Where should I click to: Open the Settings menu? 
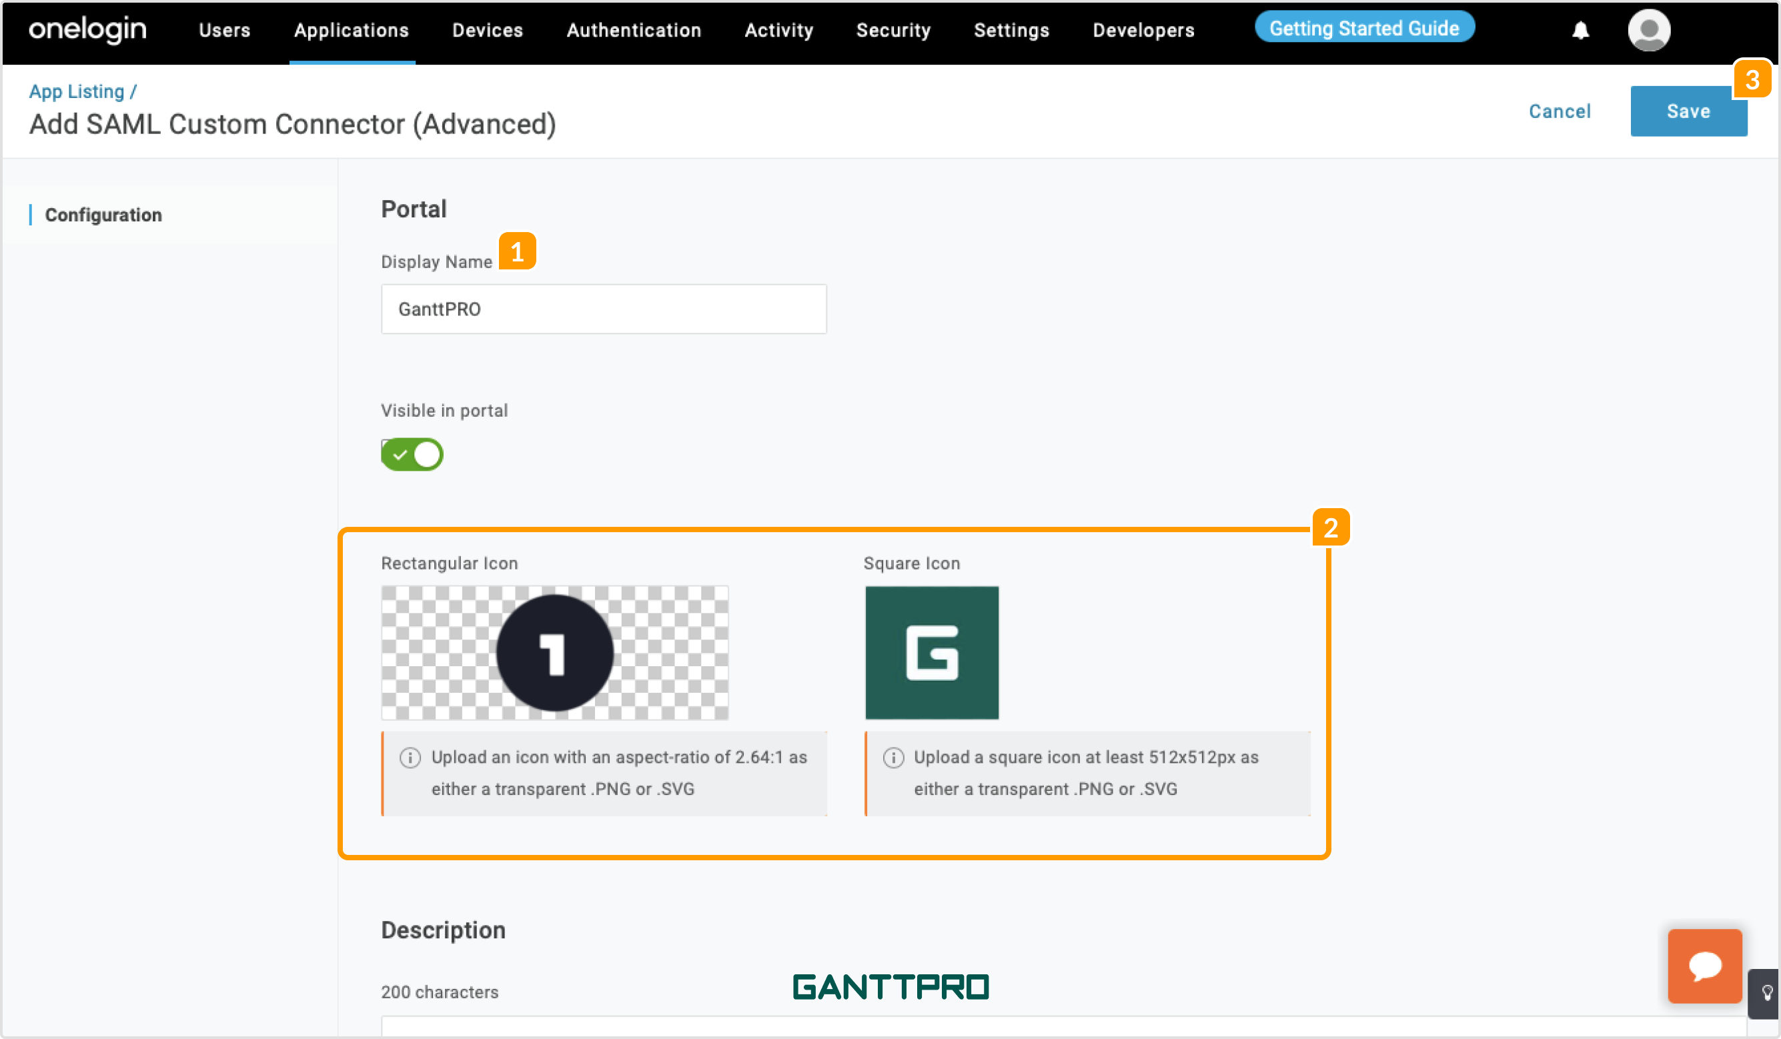(x=1011, y=31)
